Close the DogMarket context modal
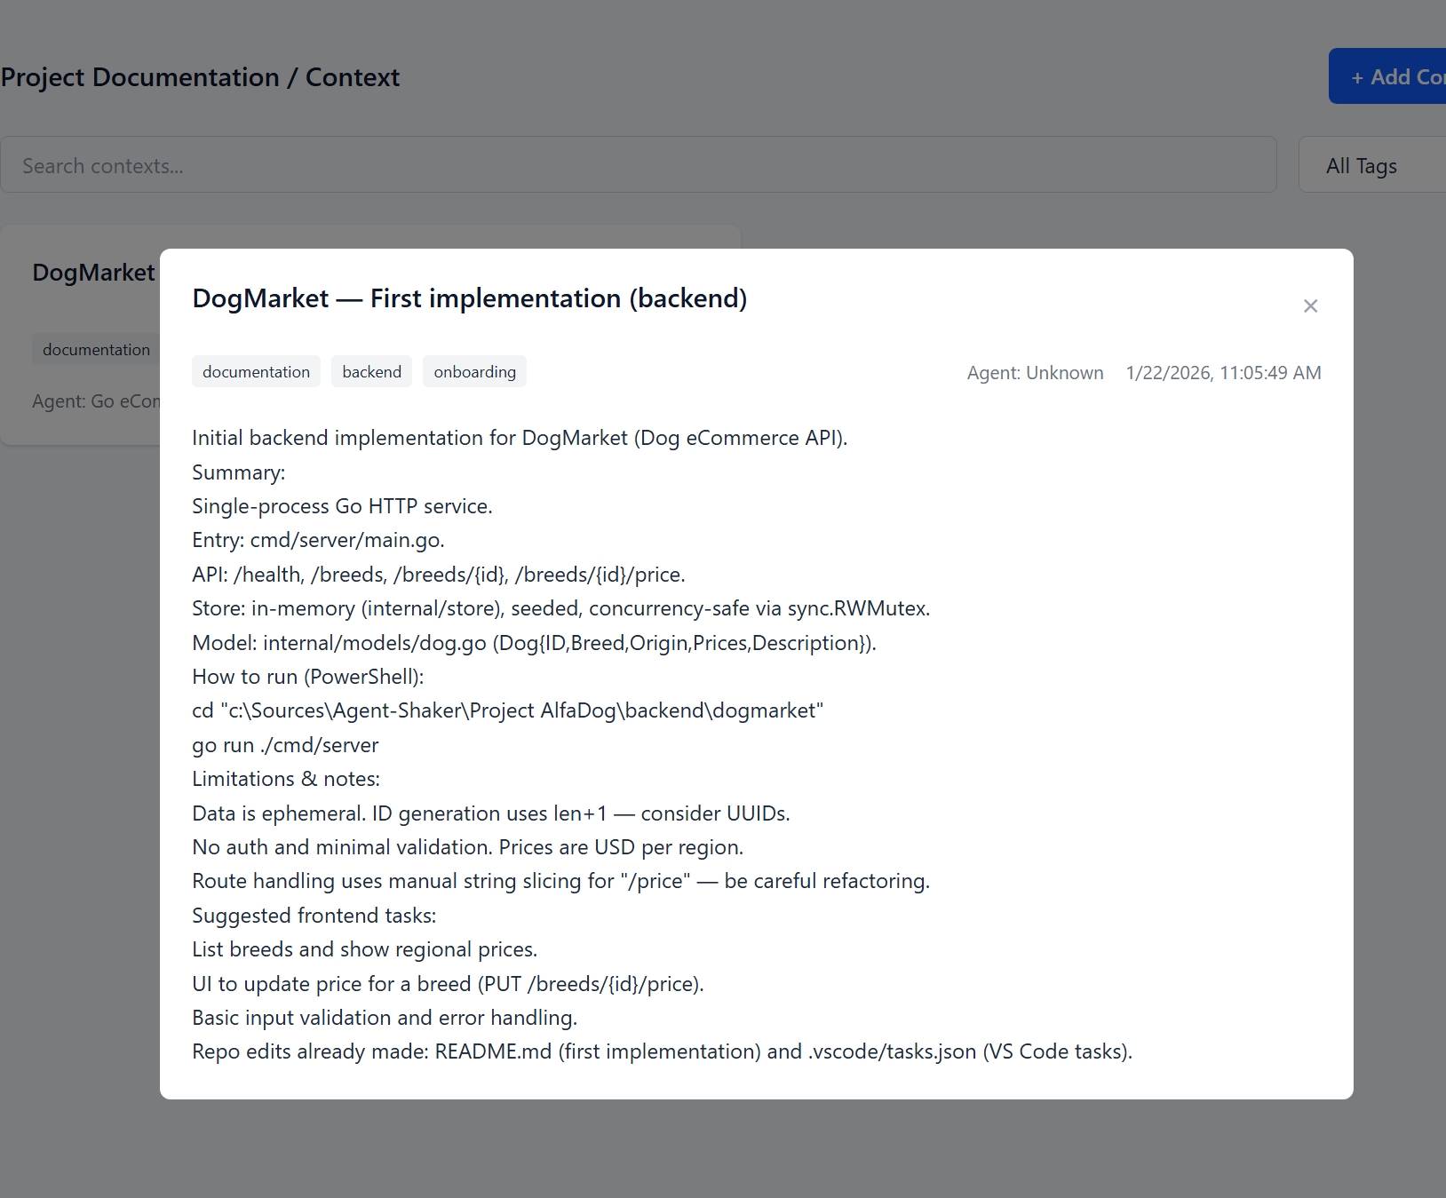1446x1198 pixels. click(x=1310, y=305)
